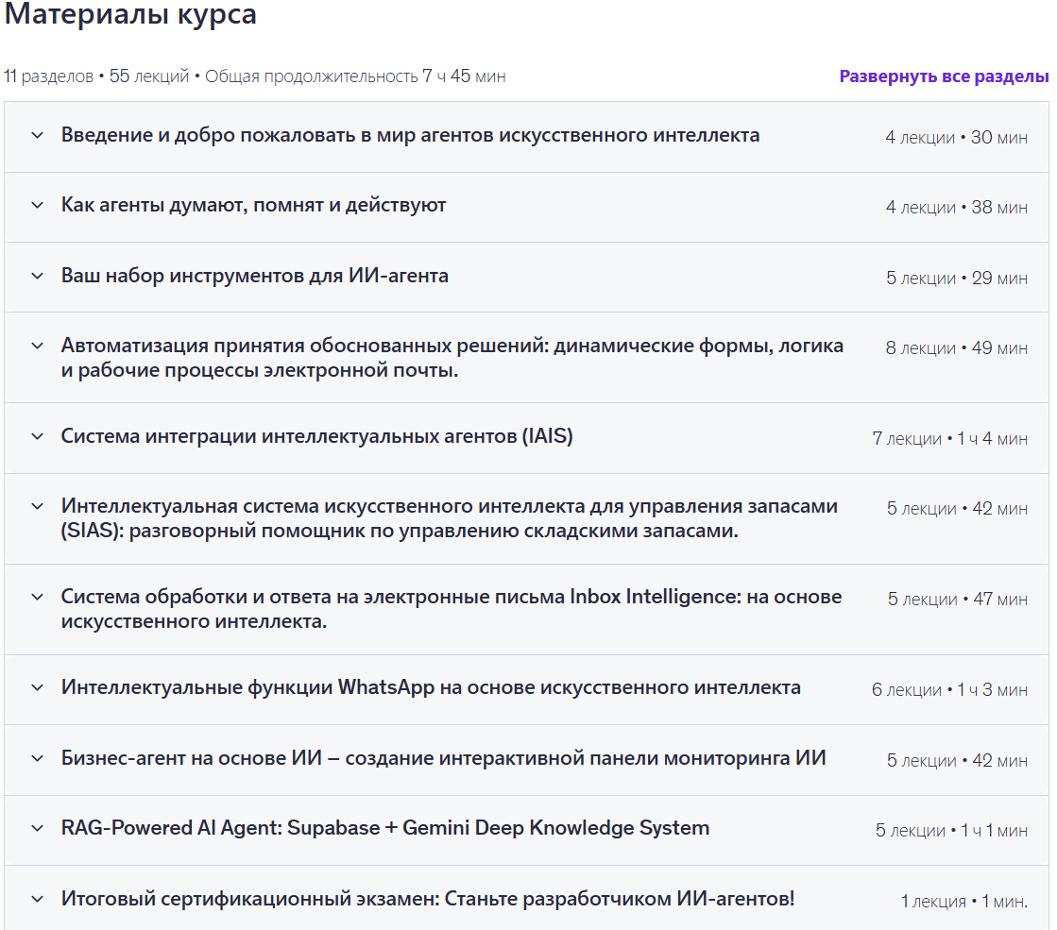1057x930 pixels.
Task: Expand chevron beside "Введение и добро пожаловать" section
Action: click(38, 135)
